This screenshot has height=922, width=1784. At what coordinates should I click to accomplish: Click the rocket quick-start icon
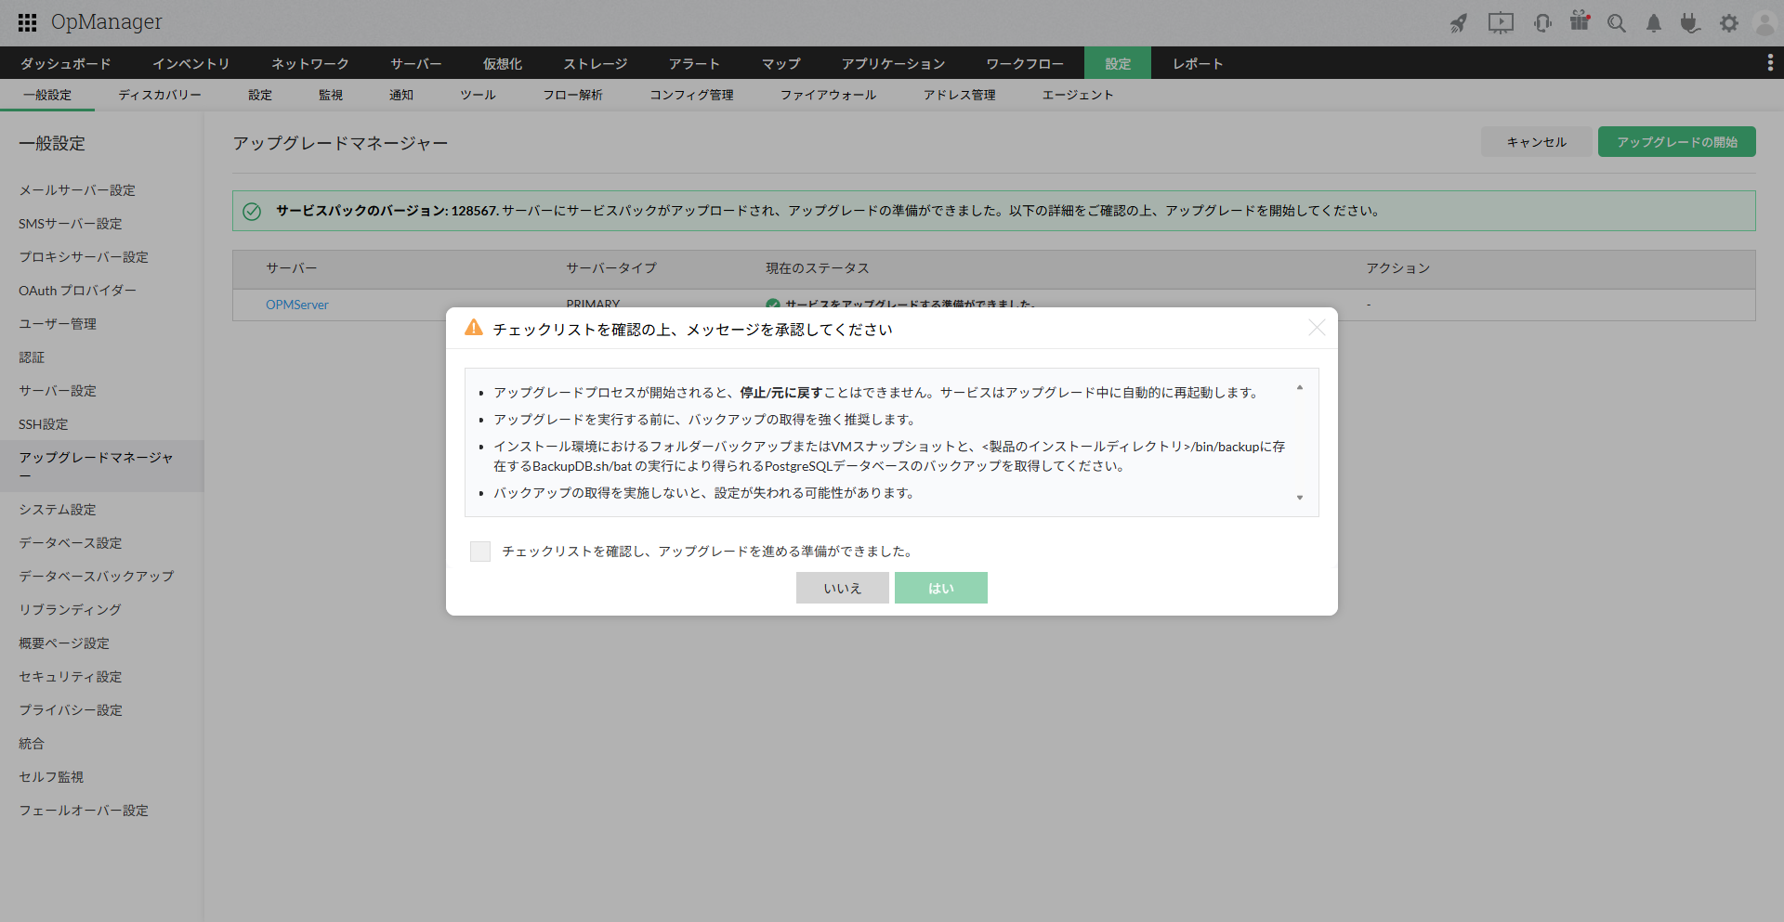(x=1459, y=23)
